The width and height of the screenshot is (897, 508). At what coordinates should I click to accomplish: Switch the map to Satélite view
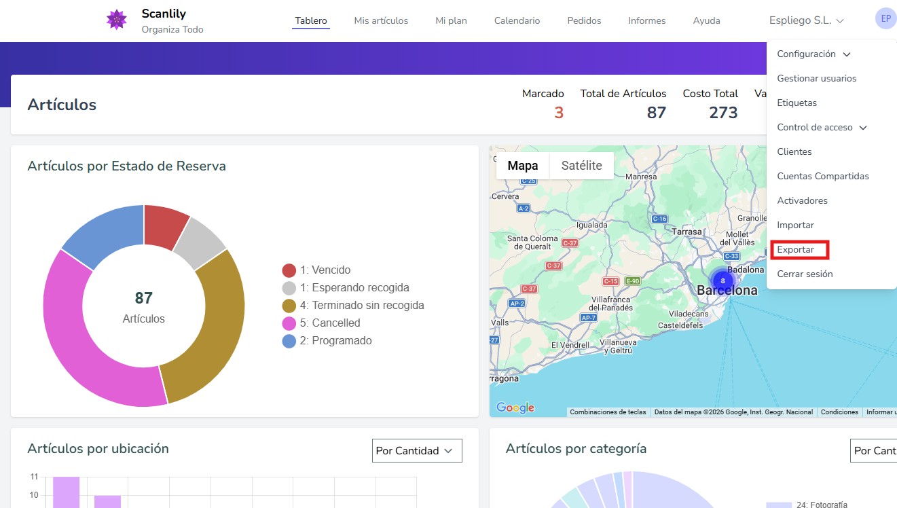coord(581,165)
